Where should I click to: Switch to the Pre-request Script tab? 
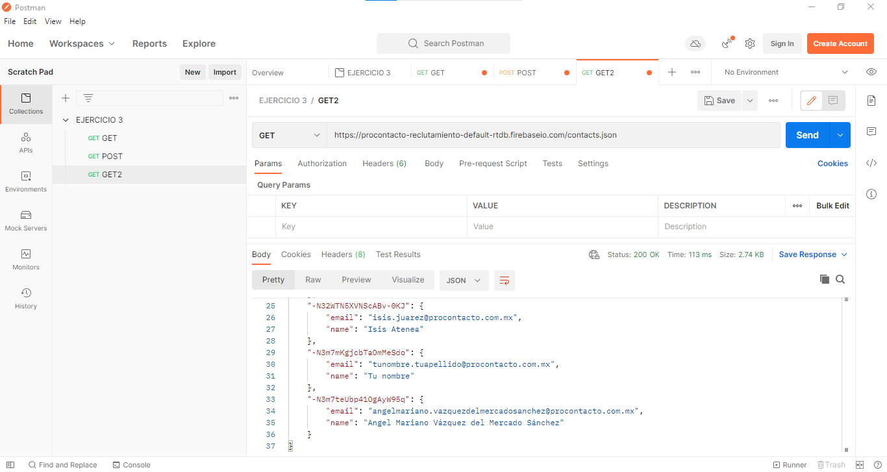pos(493,163)
